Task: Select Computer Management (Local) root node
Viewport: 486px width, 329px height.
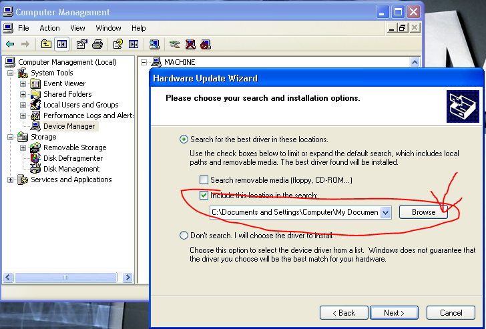Action: tap(67, 62)
